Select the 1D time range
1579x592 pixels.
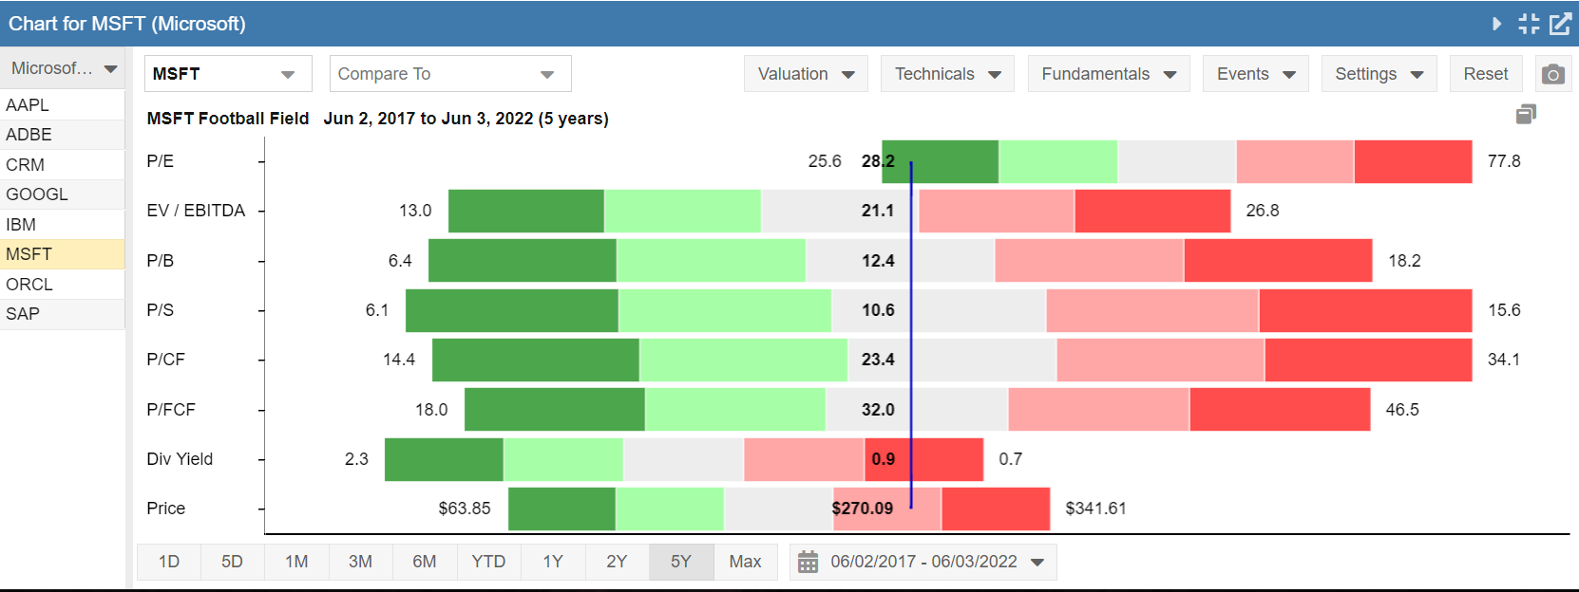pyautogui.click(x=169, y=562)
